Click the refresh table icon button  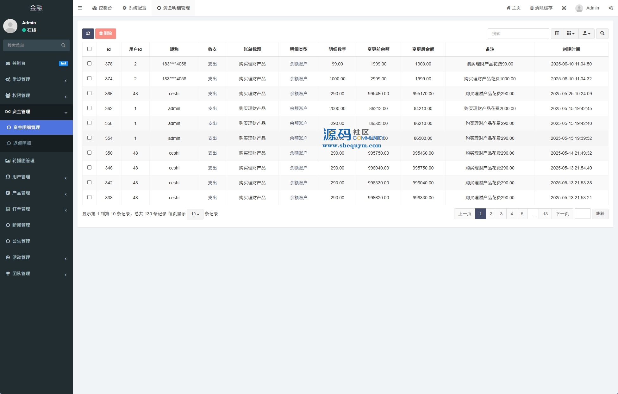tap(88, 34)
